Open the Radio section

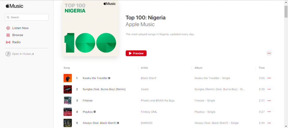click(x=16, y=42)
